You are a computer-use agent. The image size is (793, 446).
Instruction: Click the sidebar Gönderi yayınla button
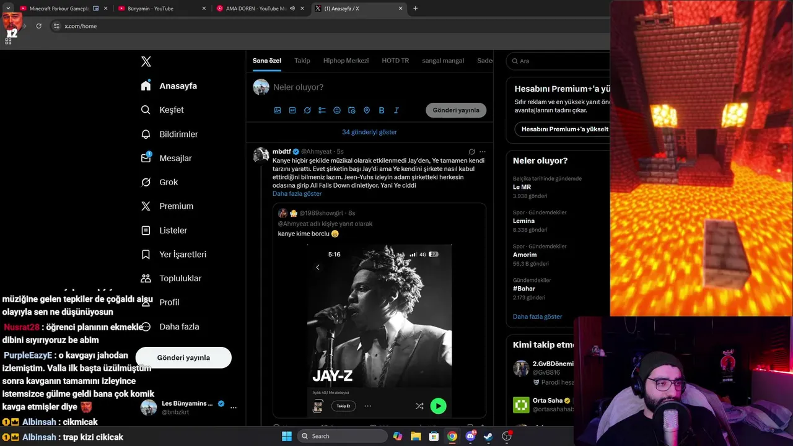[x=183, y=357]
